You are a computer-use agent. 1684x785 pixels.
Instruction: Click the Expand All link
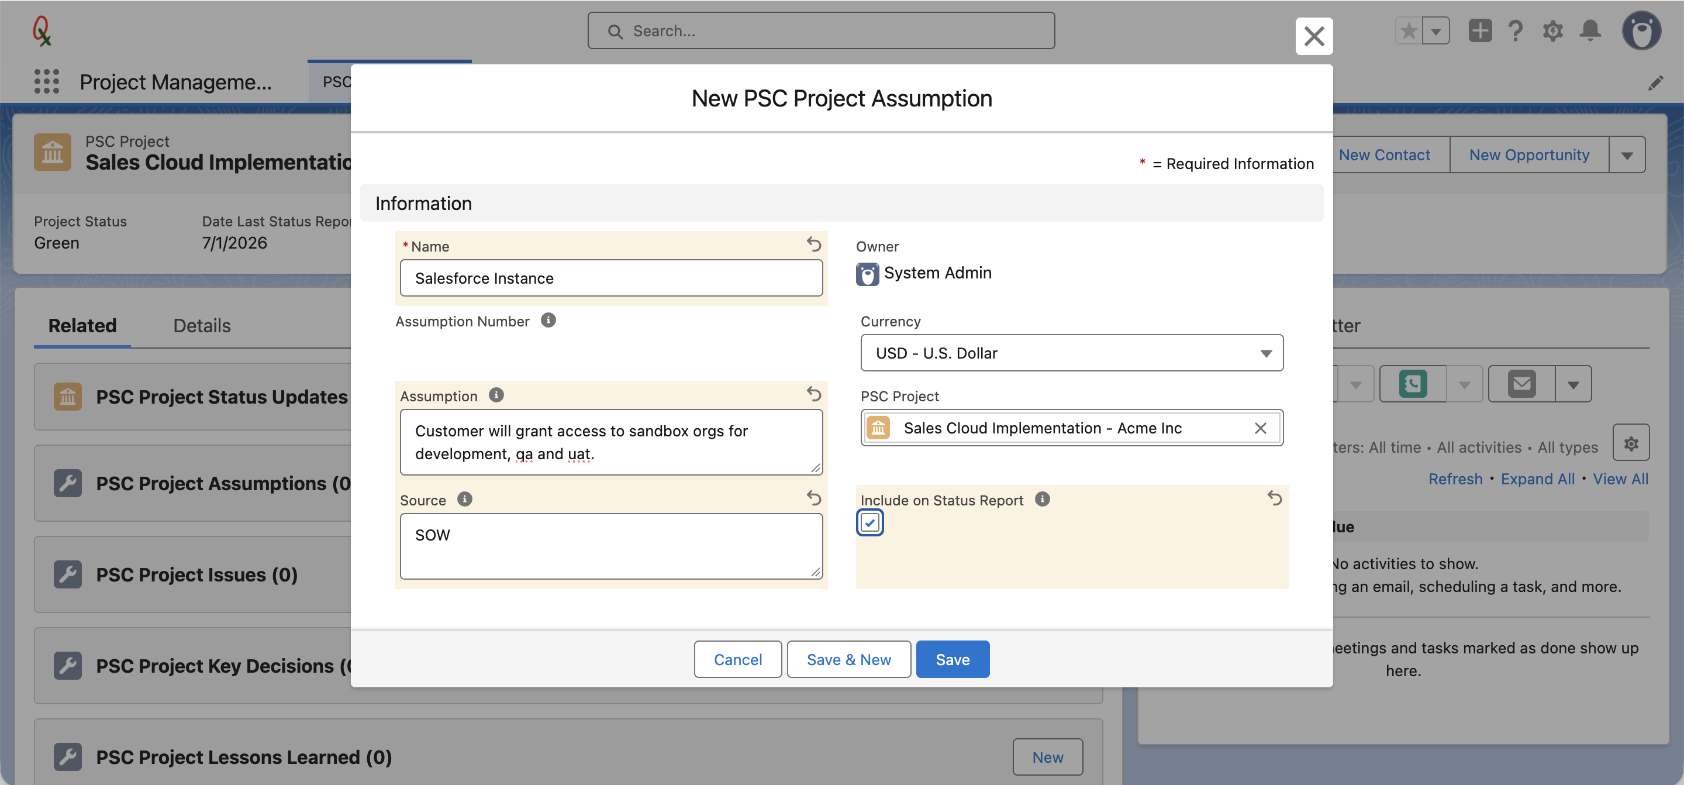[x=1538, y=479]
